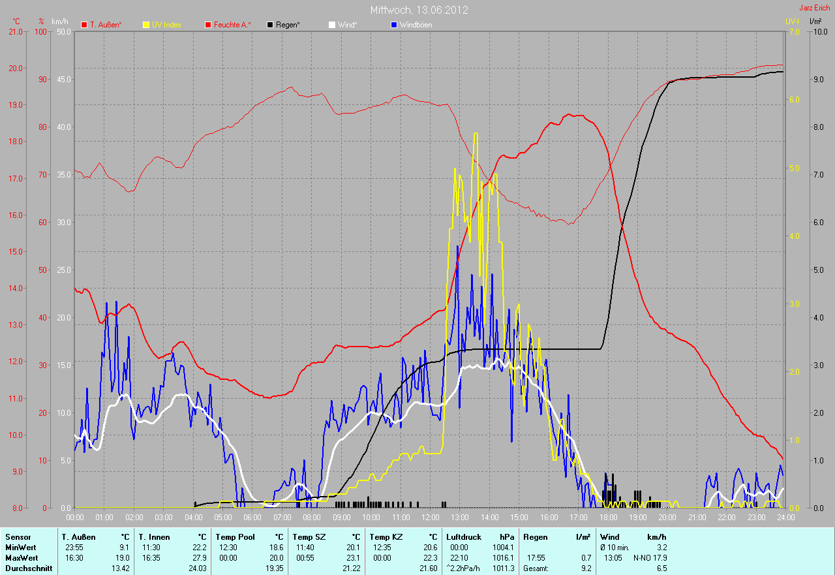
Task: Click the 'km/h' axis unit above the chart
Action: point(59,22)
